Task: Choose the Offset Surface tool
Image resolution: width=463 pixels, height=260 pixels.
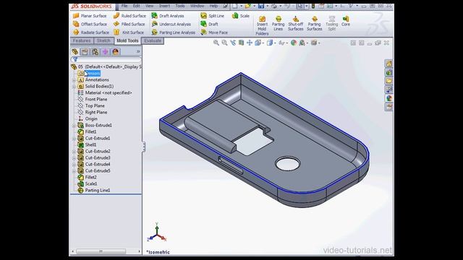Action: click(x=90, y=24)
